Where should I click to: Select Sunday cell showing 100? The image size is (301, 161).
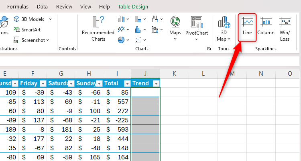click(89, 111)
